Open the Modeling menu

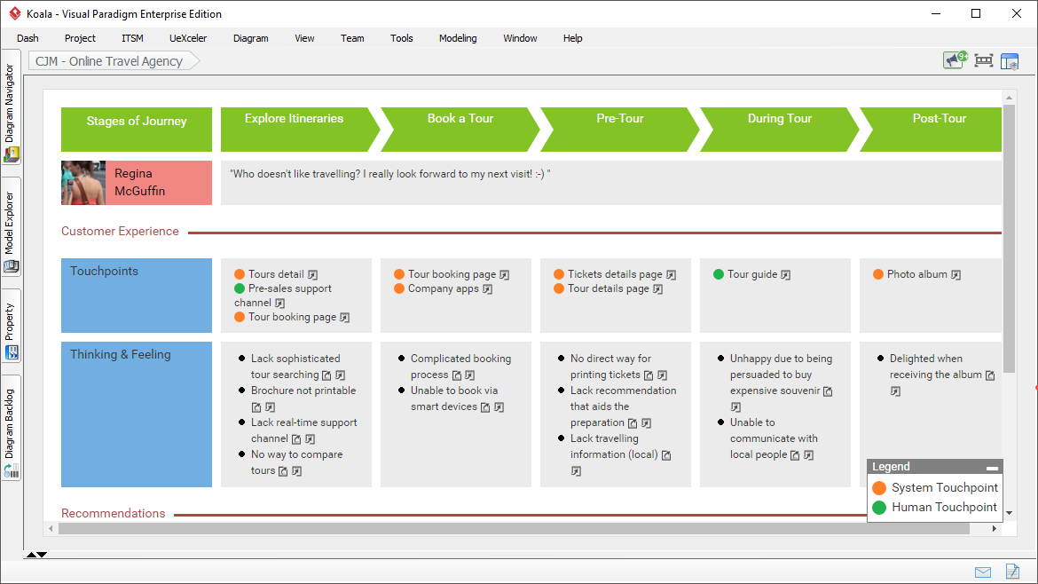(458, 38)
